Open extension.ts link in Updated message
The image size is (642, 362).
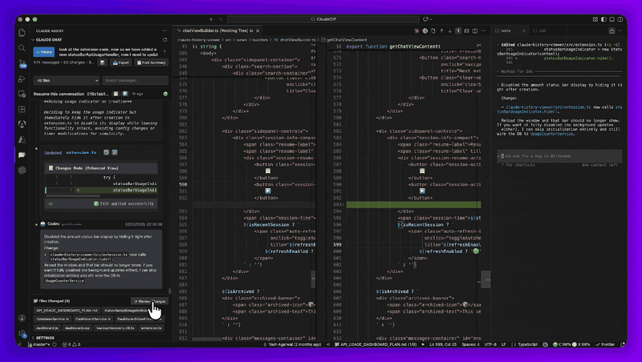[81, 152]
